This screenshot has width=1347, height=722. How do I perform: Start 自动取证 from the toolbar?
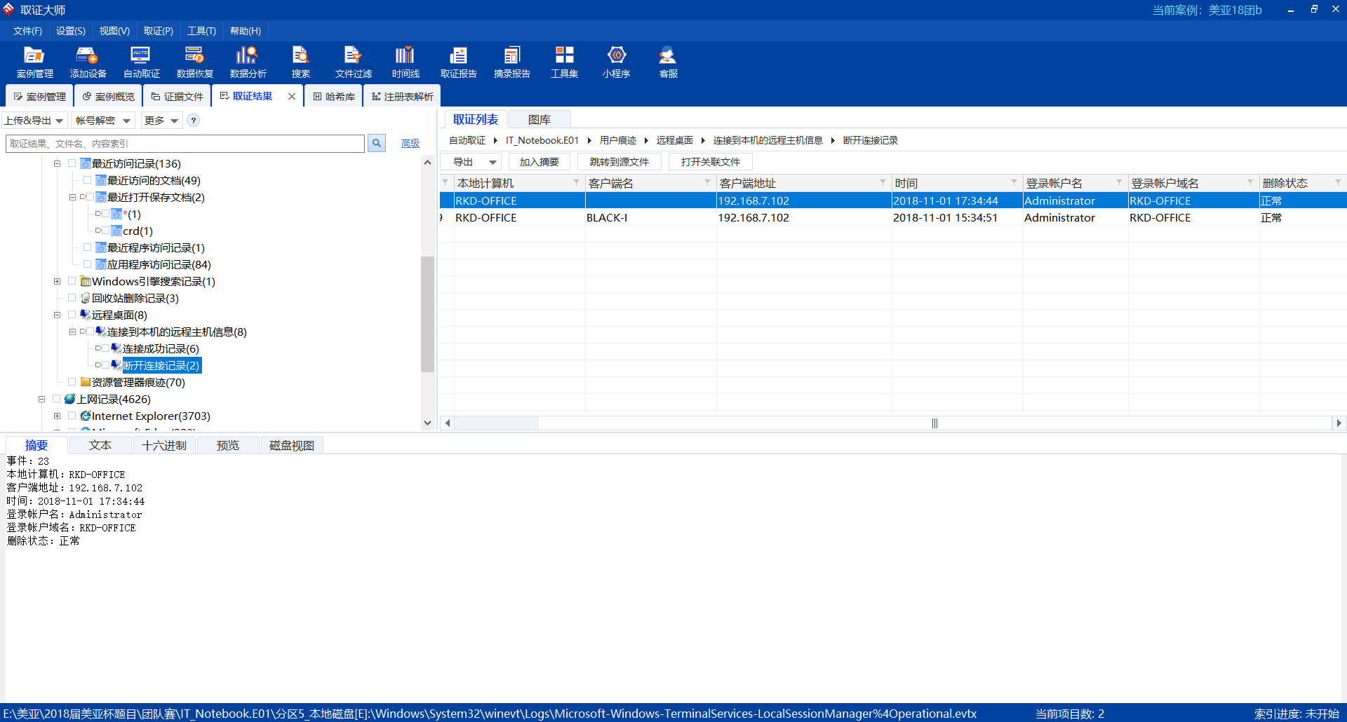pyautogui.click(x=141, y=62)
